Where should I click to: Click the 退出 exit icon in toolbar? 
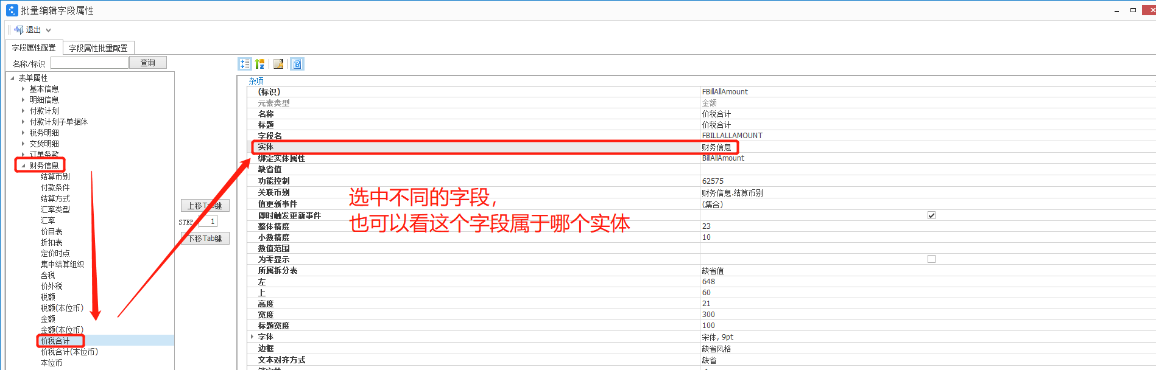(x=19, y=30)
